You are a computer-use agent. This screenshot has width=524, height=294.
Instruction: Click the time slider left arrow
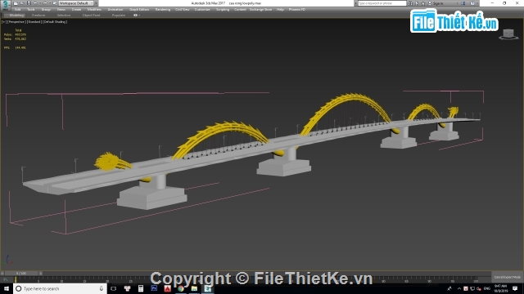tap(2, 274)
